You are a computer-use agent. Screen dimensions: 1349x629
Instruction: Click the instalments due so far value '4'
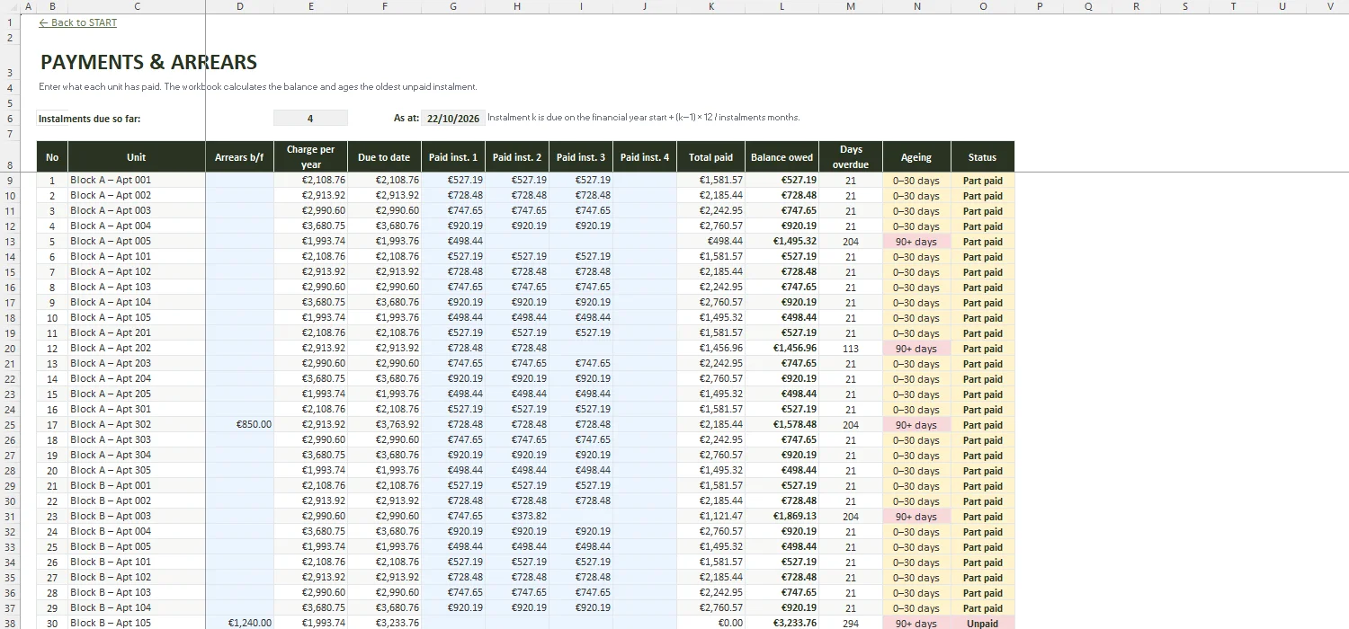[x=310, y=118]
